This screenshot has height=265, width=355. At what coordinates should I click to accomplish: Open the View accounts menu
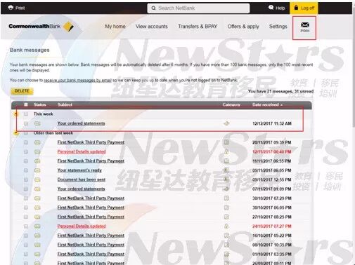pyautogui.click(x=152, y=27)
